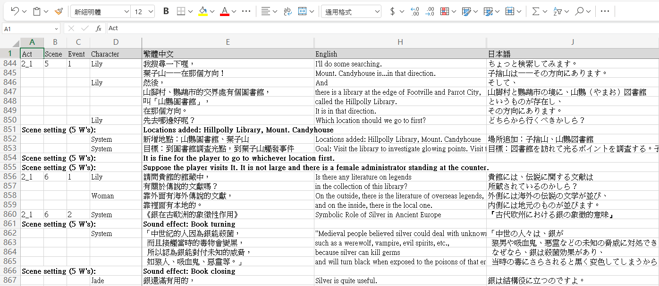
Task: Expand the Sort and Filter dropdown arrow
Action: [x=567, y=11]
